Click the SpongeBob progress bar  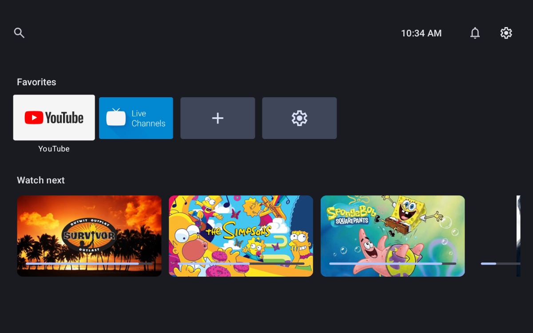[393, 263]
